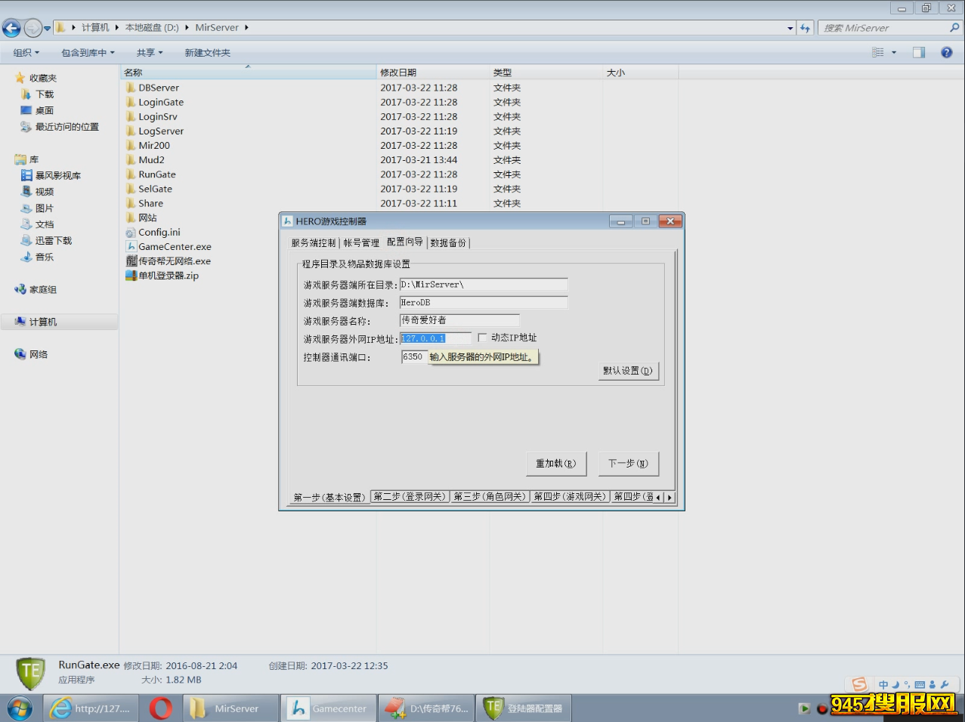Viewport: 965px width, 722px height.
Task: Open Opera browser from taskbar
Action: (160, 708)
